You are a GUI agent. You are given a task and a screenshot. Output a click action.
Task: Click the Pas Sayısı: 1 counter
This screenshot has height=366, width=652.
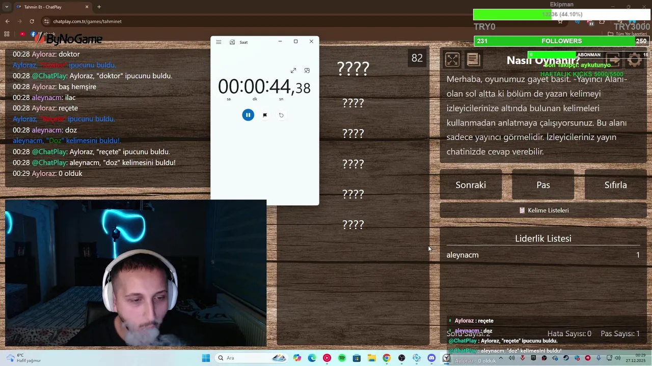(x=620, y=334)
